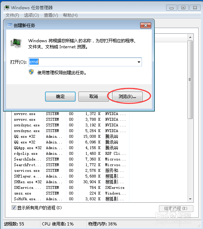
Task: Select the rdpclip.exe process
Action: [x=70, y=153]
